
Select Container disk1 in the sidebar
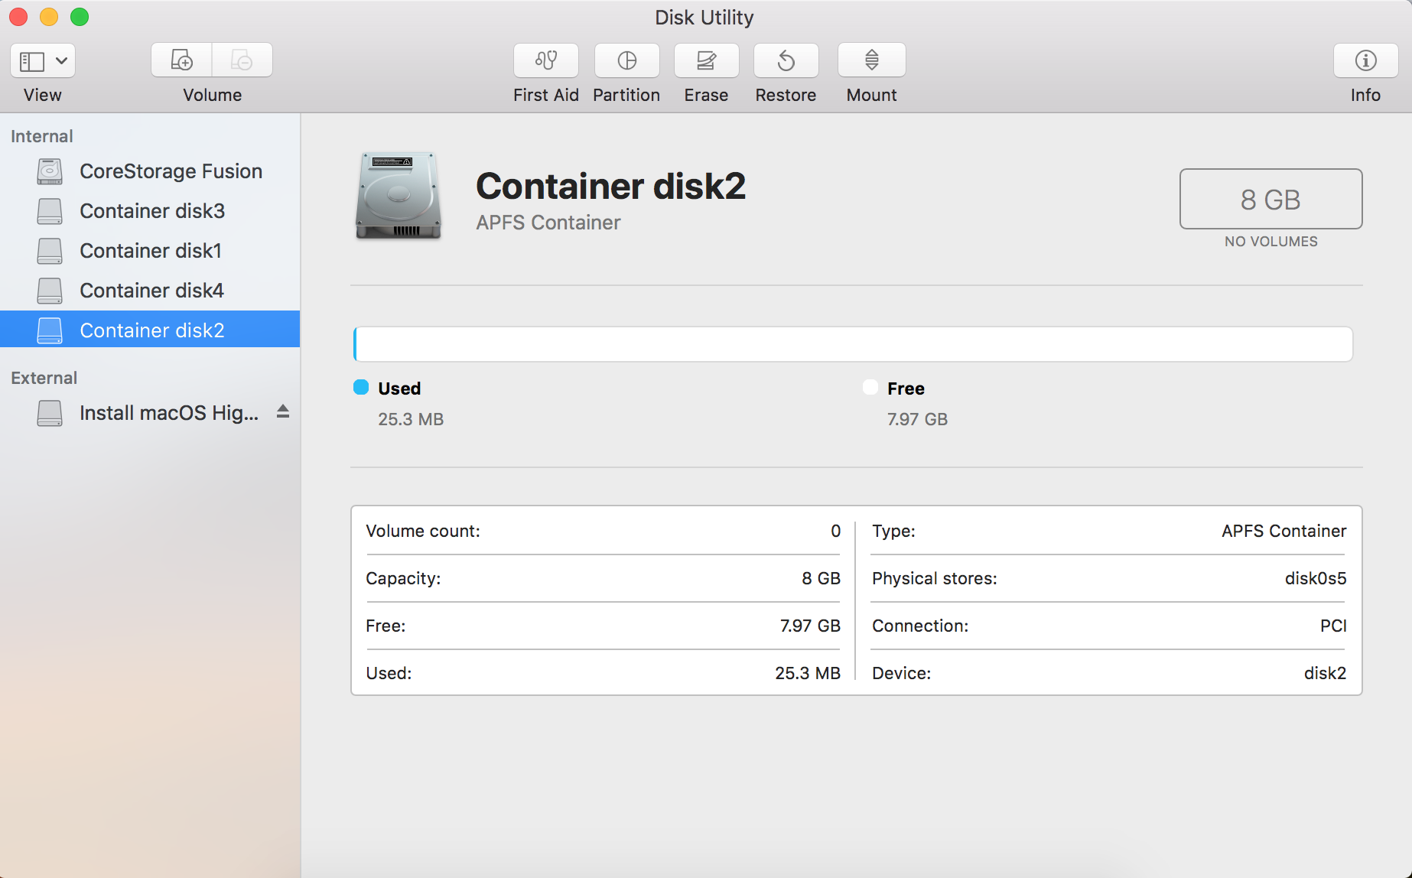150,251
